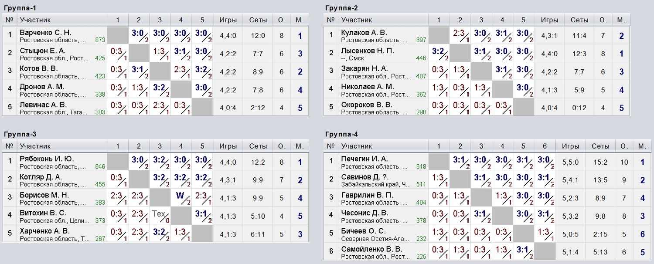Open player Лысенков Н. П. from Омск
This screenshot has height=264, width=654.
(x=368, y=51)
